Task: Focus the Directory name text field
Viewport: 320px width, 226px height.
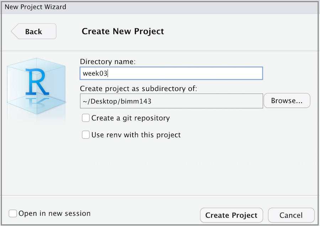Action: [171, 74]
